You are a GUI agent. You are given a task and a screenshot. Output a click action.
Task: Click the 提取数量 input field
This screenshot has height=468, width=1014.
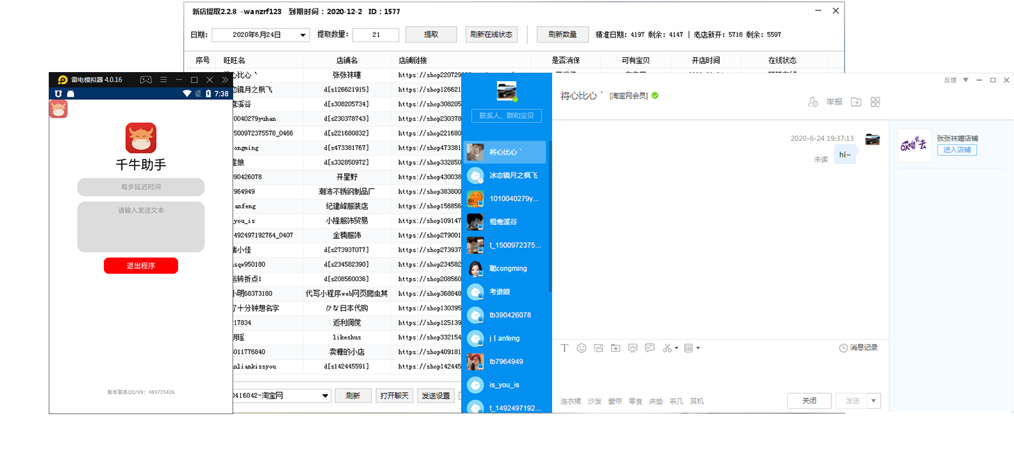pyautogui.click(x=375, y=35)
